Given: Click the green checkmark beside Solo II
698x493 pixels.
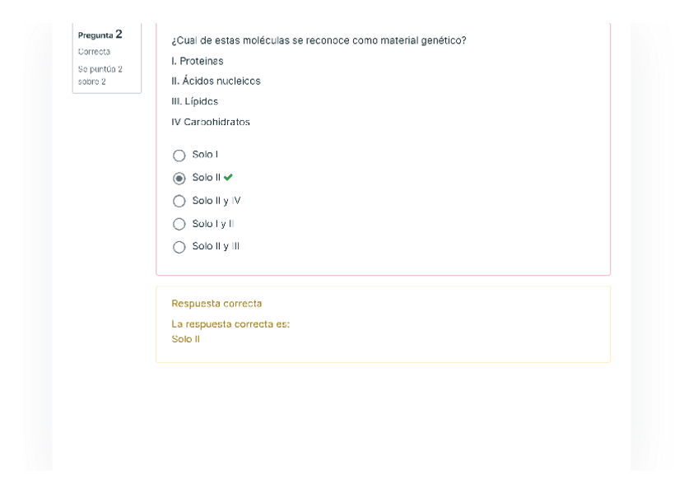Looking at the screenshot, I should click(228, 177).
